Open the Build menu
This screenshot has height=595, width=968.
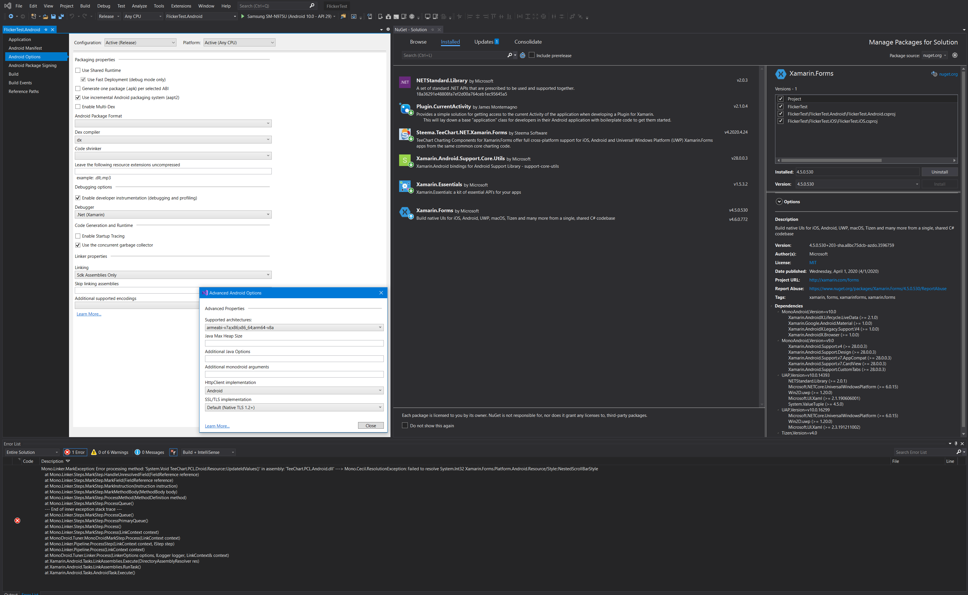click(x=85, y=6)
